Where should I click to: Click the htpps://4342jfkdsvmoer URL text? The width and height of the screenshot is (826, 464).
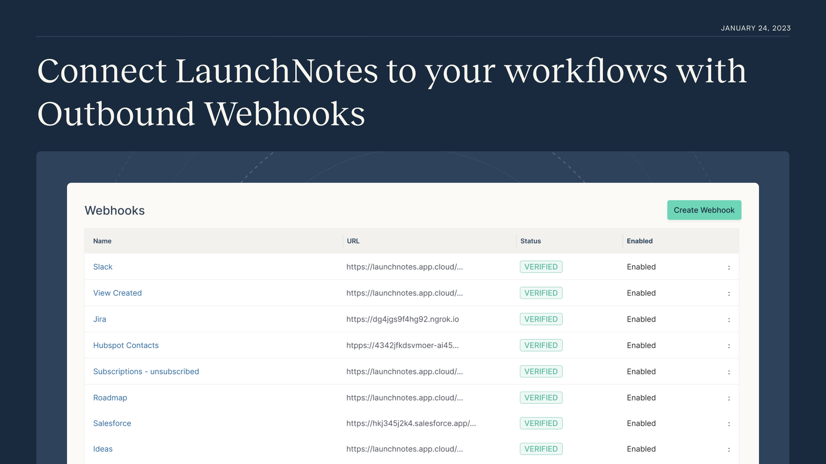click(x=402, y=345)
